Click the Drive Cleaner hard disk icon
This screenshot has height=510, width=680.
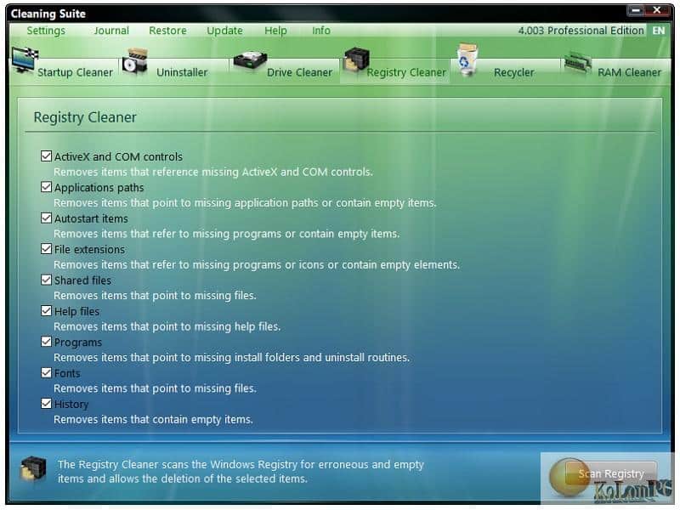[250, 62]
